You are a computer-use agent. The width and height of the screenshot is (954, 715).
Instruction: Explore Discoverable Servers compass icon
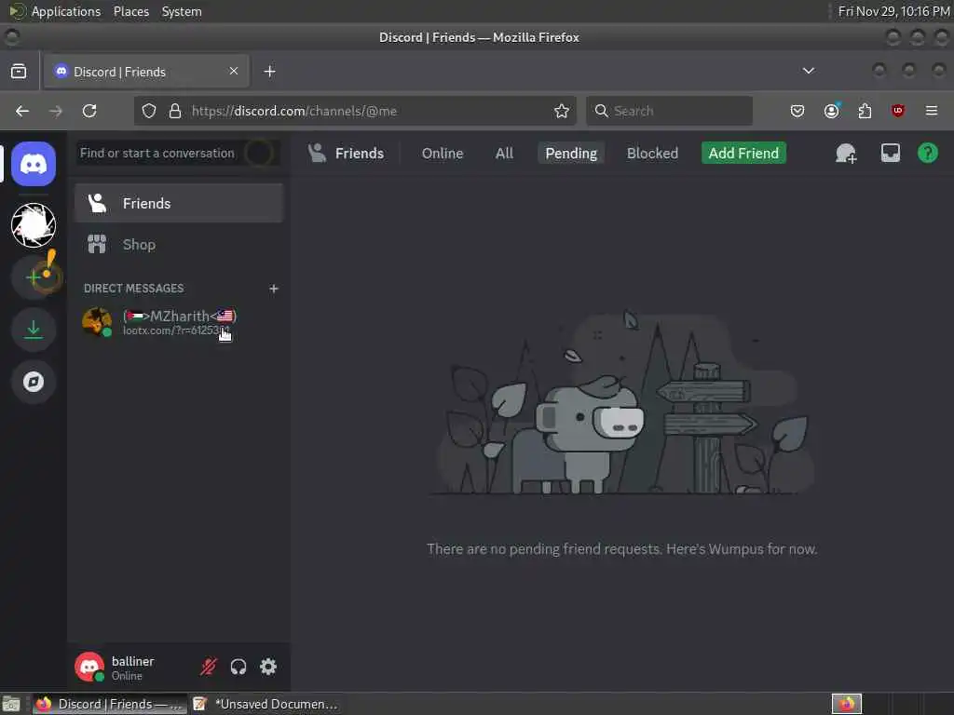(34, 382)
